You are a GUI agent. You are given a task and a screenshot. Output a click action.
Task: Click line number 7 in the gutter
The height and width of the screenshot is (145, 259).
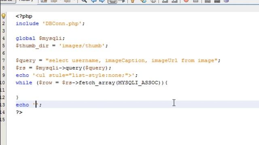pyautogui.click(x=4, y=60)
